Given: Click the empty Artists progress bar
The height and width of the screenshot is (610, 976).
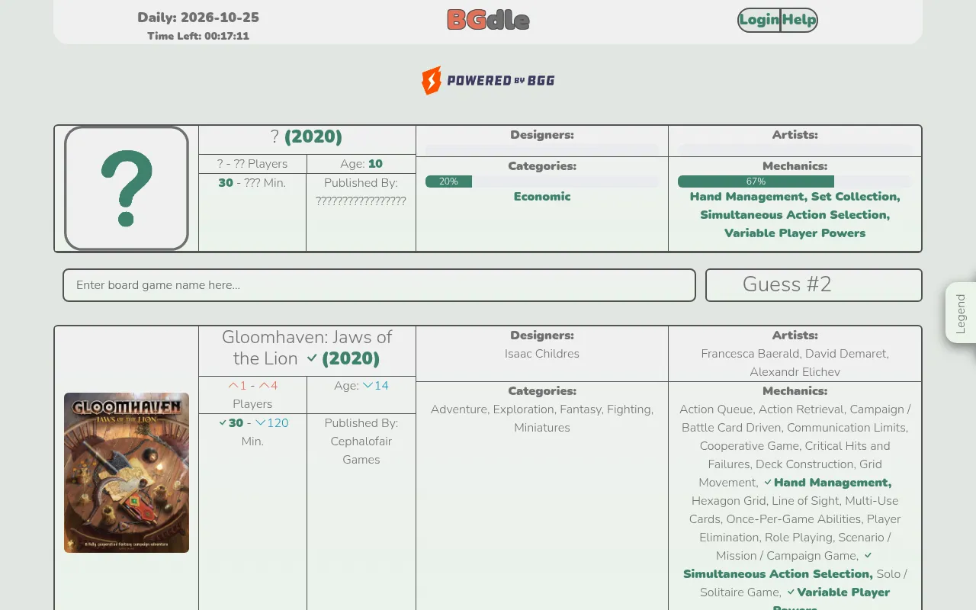Looking at the screenshot, I should point(795,149).
